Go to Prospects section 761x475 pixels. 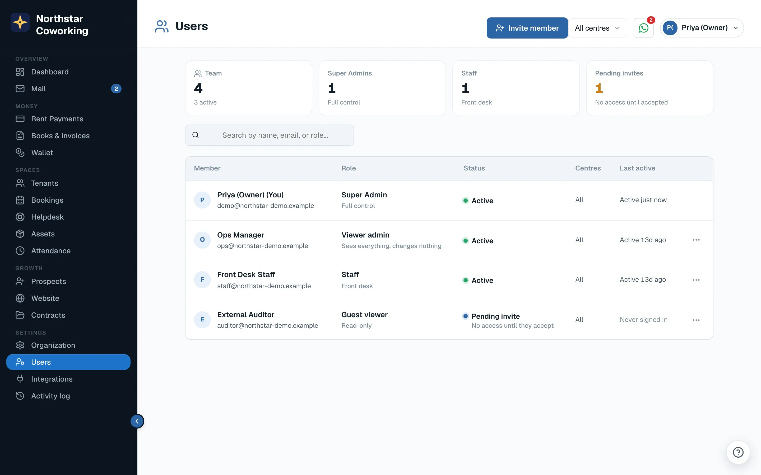pyautogui.click(x=68, y=282)
